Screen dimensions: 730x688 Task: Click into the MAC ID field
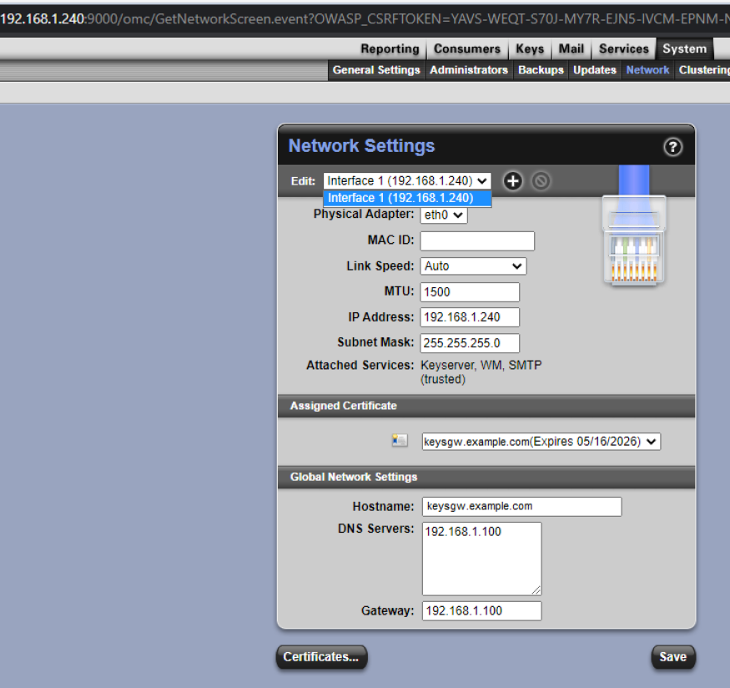pyautogui.click(x=477, y=240)
